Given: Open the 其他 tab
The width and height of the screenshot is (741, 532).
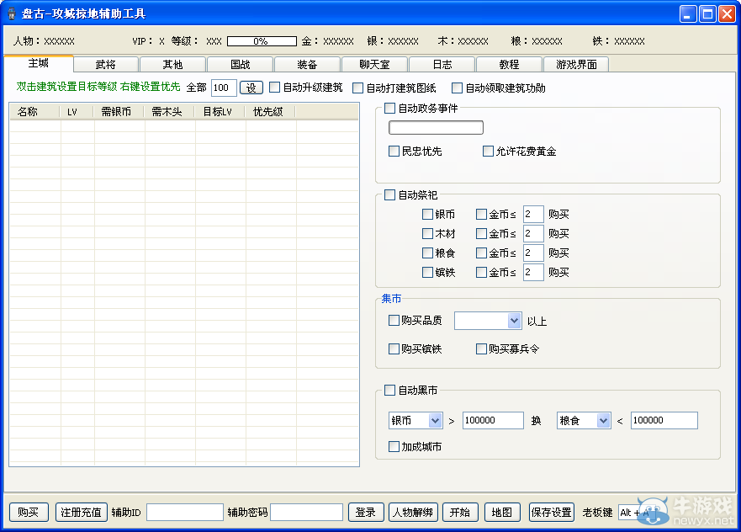Looking at the screenshot, I should point(172,64).
